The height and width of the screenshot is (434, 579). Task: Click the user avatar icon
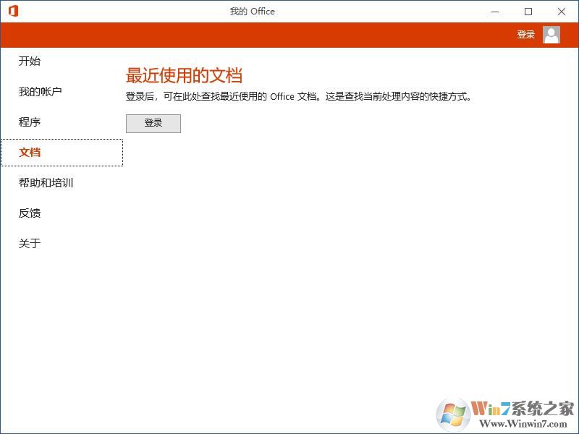click(551, 35)
